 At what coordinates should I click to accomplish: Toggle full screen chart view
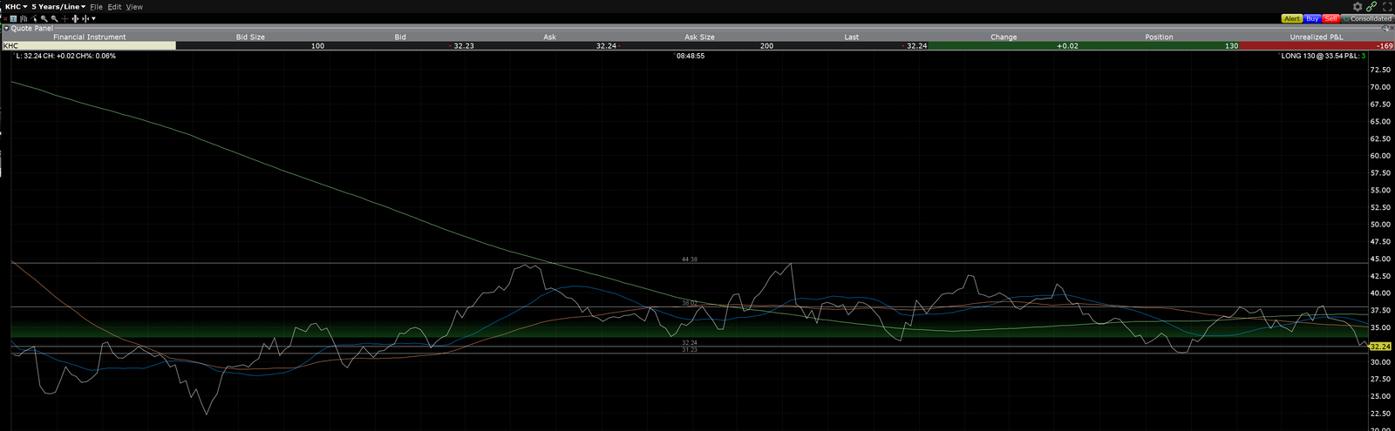pyautogui.click(x=1386, y=7)
